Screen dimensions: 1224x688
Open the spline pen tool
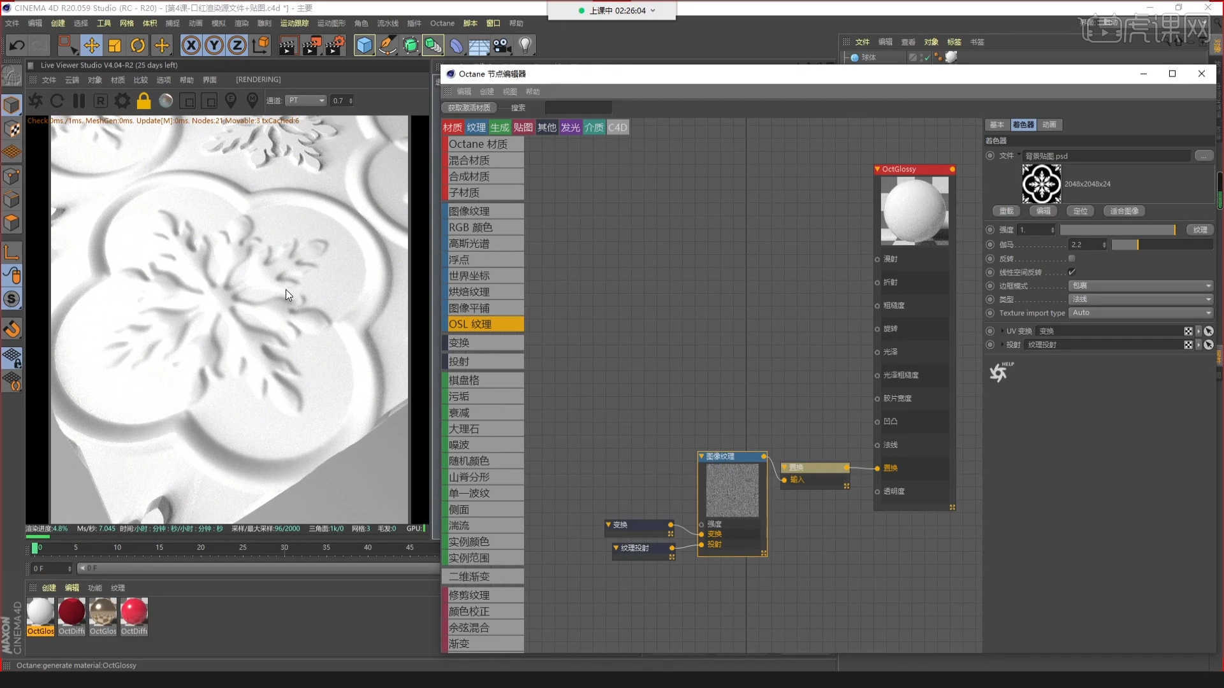[x=387, y=45]
